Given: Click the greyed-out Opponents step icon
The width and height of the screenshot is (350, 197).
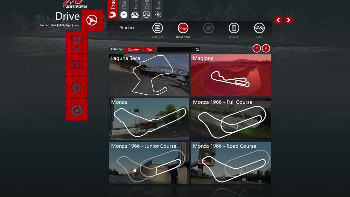Looking at the screenshot, I should click(x=208, y=28).
